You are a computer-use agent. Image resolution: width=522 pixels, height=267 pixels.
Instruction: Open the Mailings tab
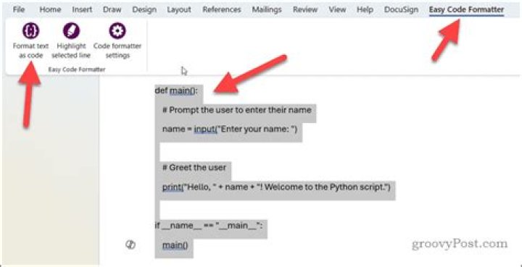pos(267,9)
